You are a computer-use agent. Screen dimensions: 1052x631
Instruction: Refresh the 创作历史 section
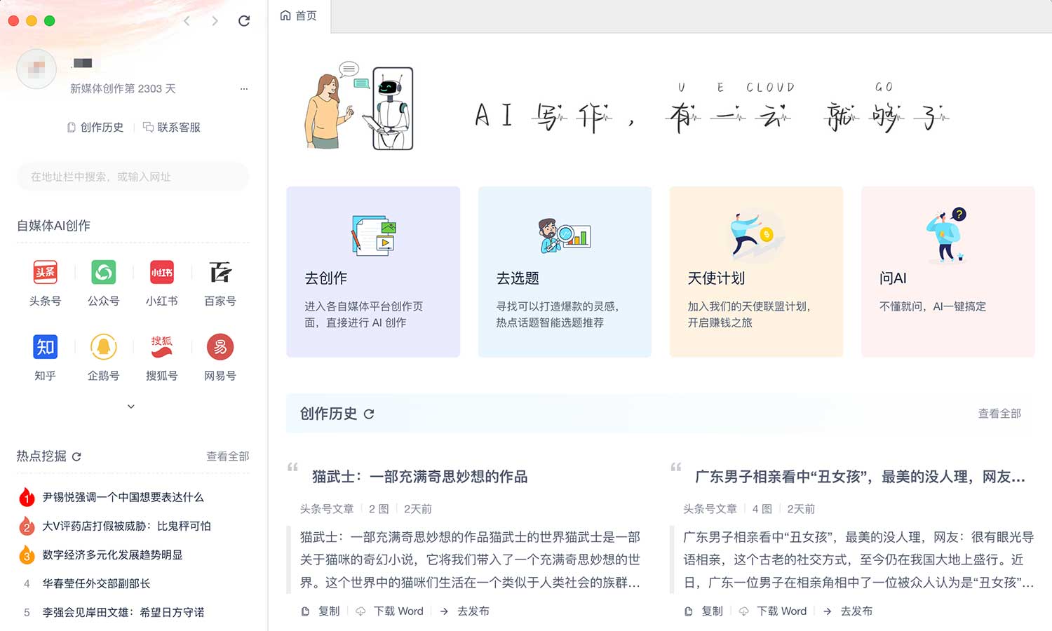point(369,414)
